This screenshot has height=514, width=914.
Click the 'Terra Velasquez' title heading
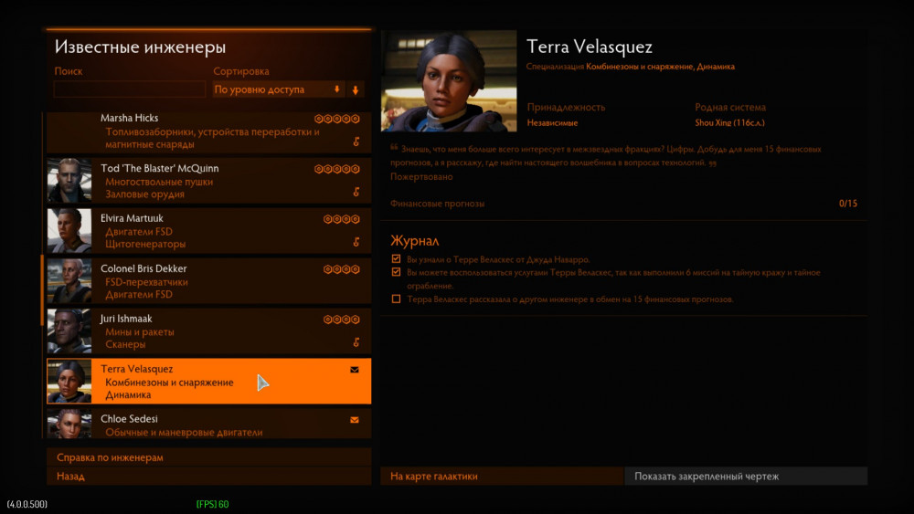[x=590, y=47]
